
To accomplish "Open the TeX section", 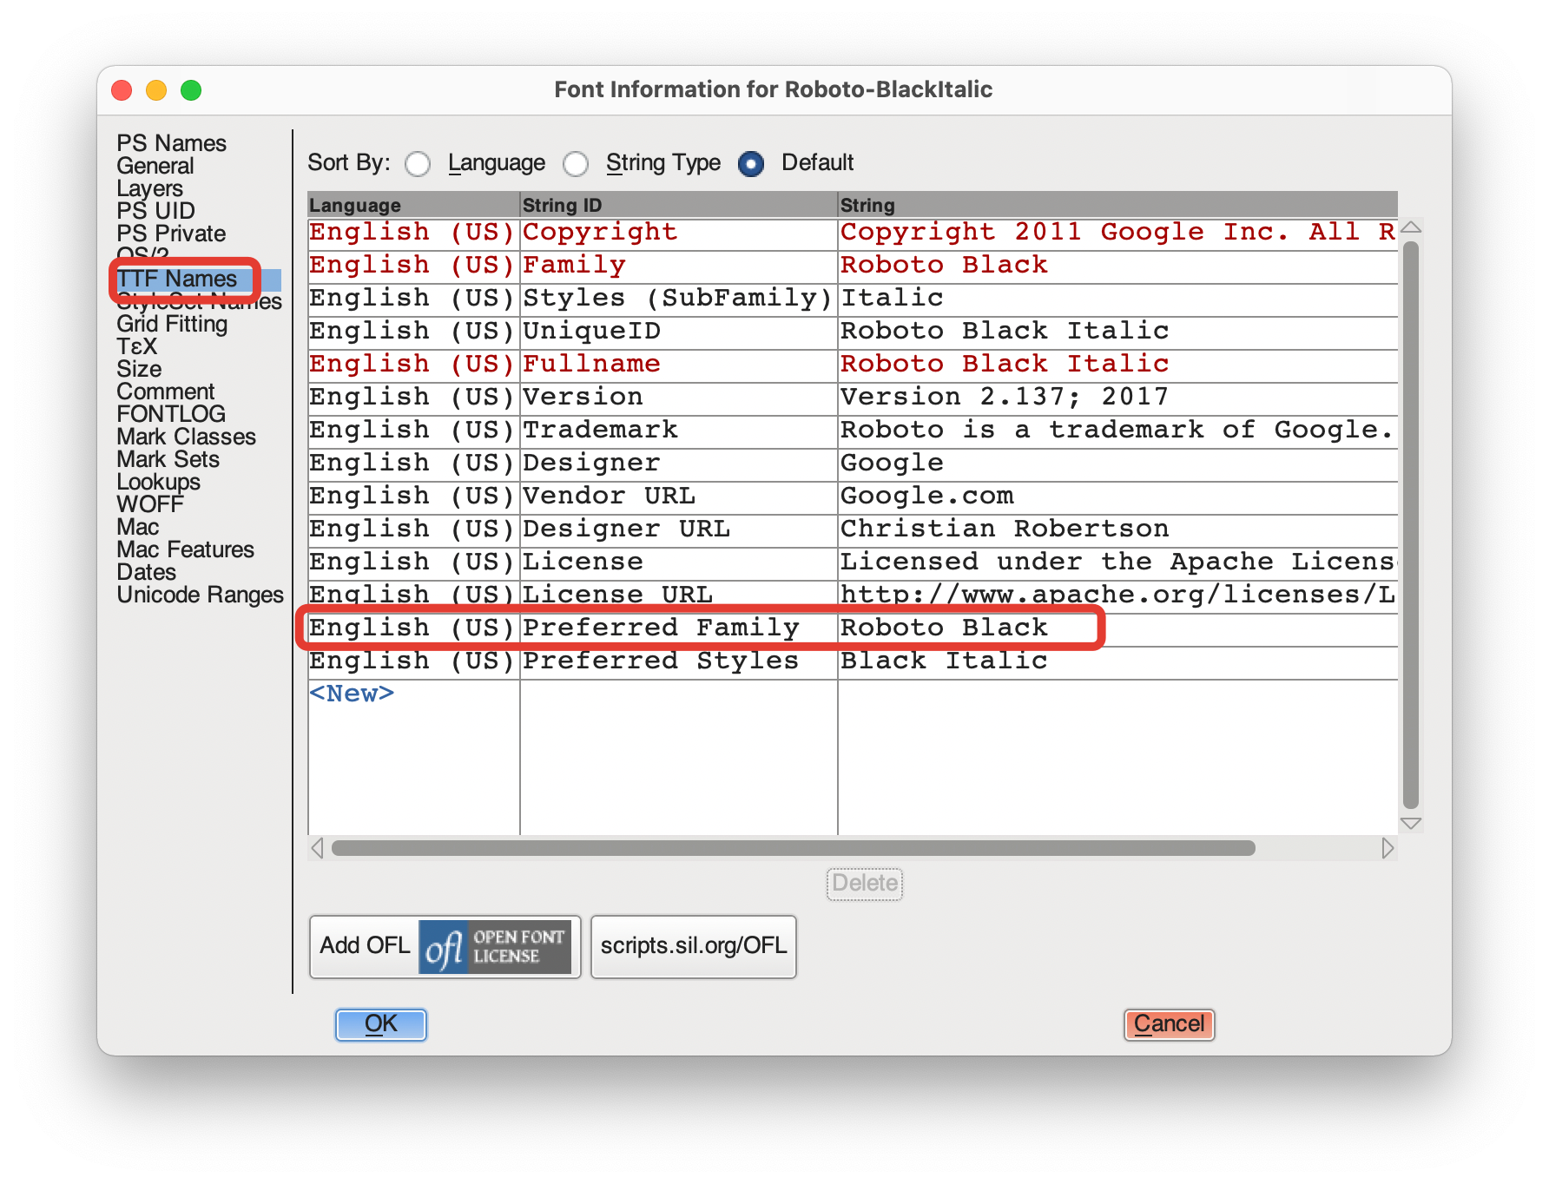I will click(x=137, y=346).
